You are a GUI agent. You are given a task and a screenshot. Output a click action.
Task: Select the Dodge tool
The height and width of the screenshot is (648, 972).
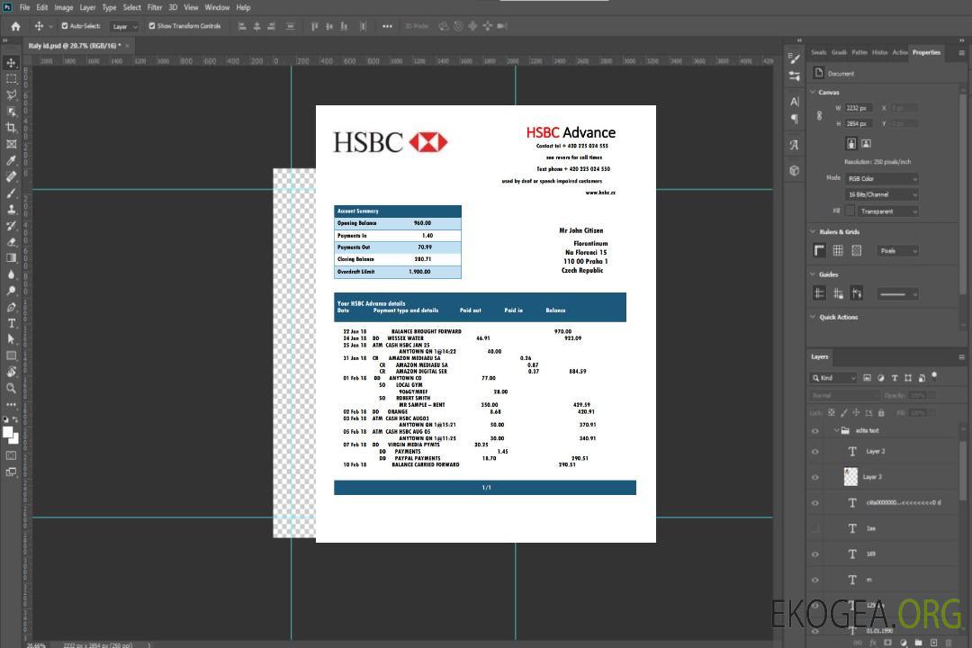(11, 290)
